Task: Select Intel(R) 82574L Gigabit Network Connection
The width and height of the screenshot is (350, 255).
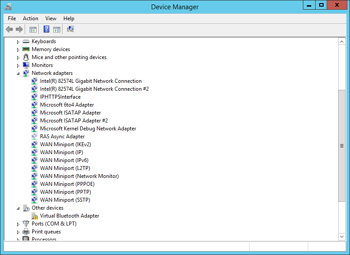Action: pyautogui.click(x=91, y=81)
